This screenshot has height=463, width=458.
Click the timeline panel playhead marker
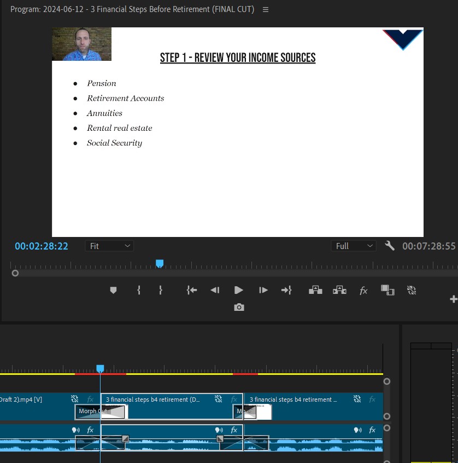pyautogui.click(x=100, y=368)
